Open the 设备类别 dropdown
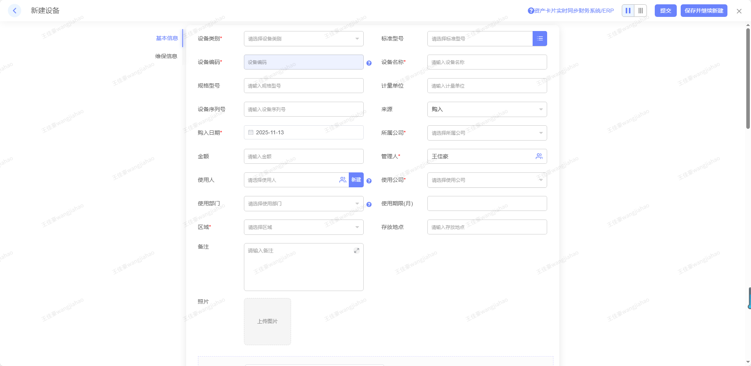The height and width of the screenshot is (366, 751). pos(303,38)
